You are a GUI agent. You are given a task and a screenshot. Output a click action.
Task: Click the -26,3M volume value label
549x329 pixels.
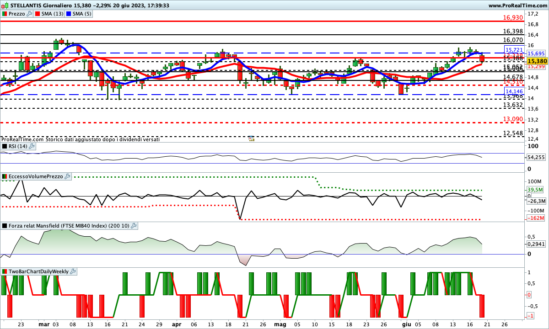(537, 201)
